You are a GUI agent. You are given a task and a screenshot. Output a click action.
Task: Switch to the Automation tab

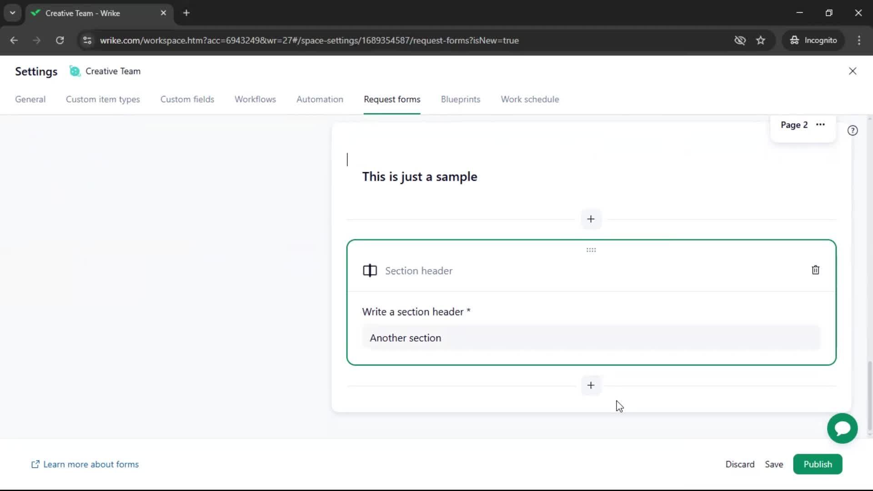click(x=320, y=99)
